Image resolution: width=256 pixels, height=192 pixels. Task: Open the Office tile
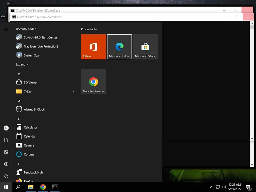[93, 47]
